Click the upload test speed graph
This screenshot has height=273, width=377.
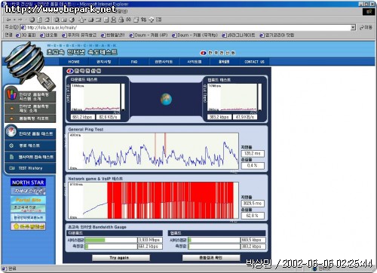pos(232,97)
